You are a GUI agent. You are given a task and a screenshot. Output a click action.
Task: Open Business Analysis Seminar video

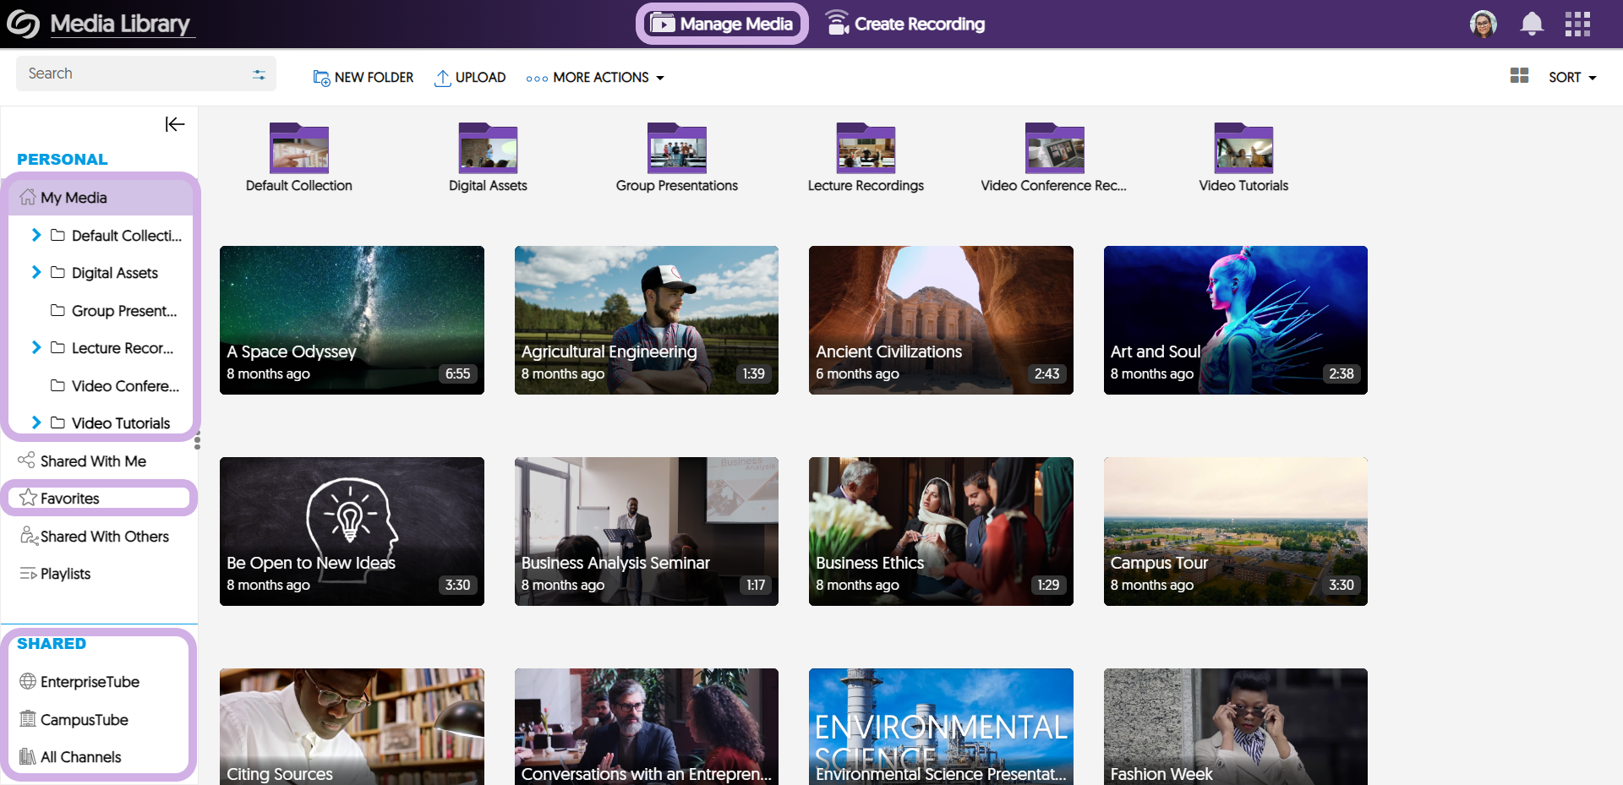pyautogui.click(x=647, y=532)
